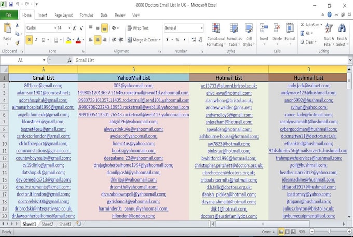The height and width of the screenshot is (237, 353).
Task: Set Middle Align vertical alignment
Action: point(98,28)
